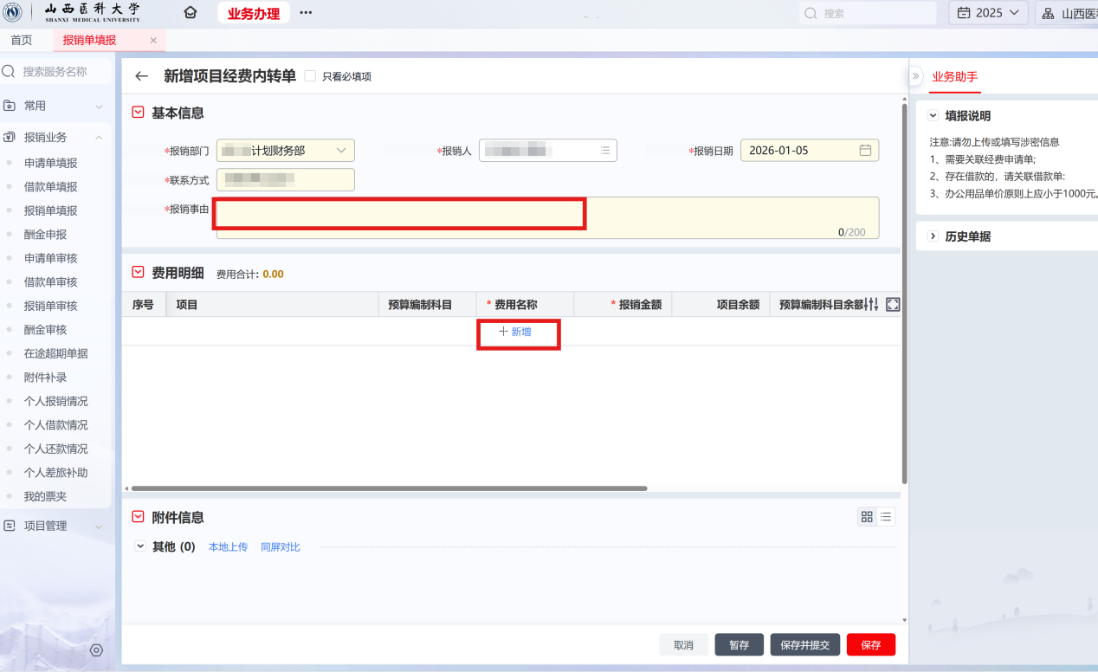Click the home icon in top bar
This screenshot has height=672, width=1098.
click(x=191, y=13)
